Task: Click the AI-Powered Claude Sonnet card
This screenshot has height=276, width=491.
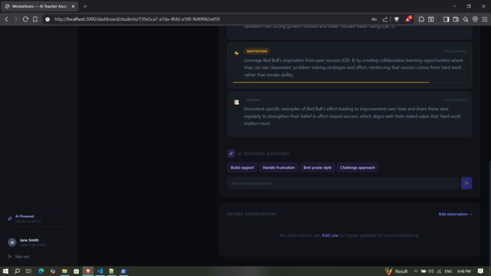Action: point(38,218)
